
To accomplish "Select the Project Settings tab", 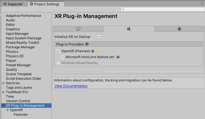I will tap(46, 4).
